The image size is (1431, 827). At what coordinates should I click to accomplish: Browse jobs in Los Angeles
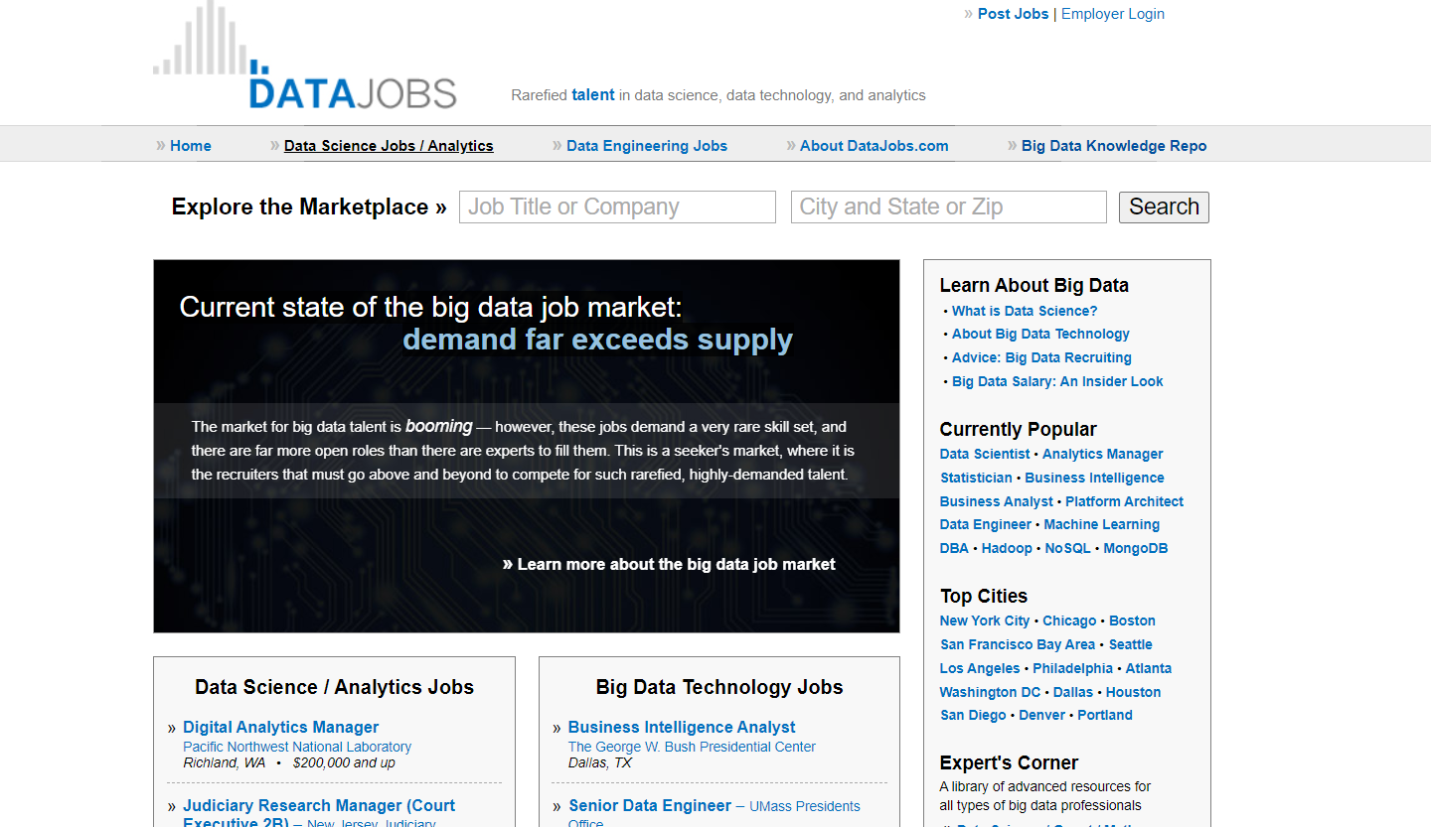coord(980,668)
